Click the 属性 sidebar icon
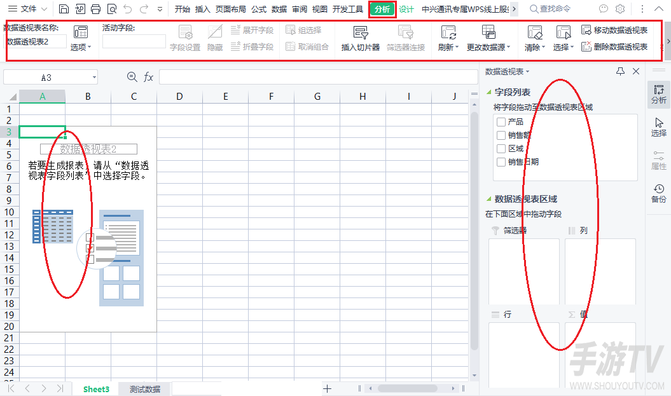This screenshot has height=396, width=671. (x=658, y=160)
